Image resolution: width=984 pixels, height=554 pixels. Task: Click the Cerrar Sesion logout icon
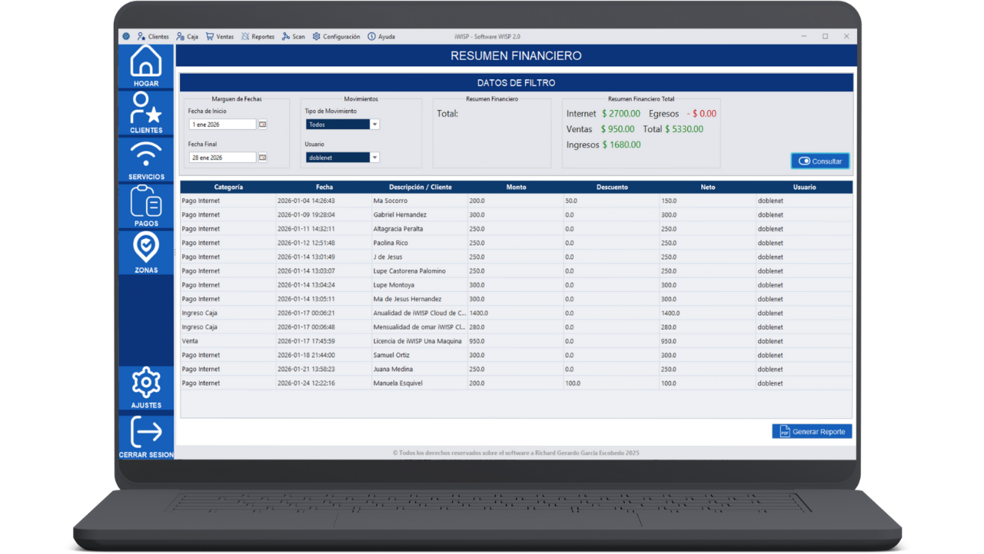(x=146, y=433)
